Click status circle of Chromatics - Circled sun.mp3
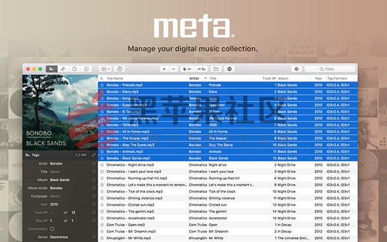Image resolution: width=387 pixels, height=242 pixels. (102, 205)
